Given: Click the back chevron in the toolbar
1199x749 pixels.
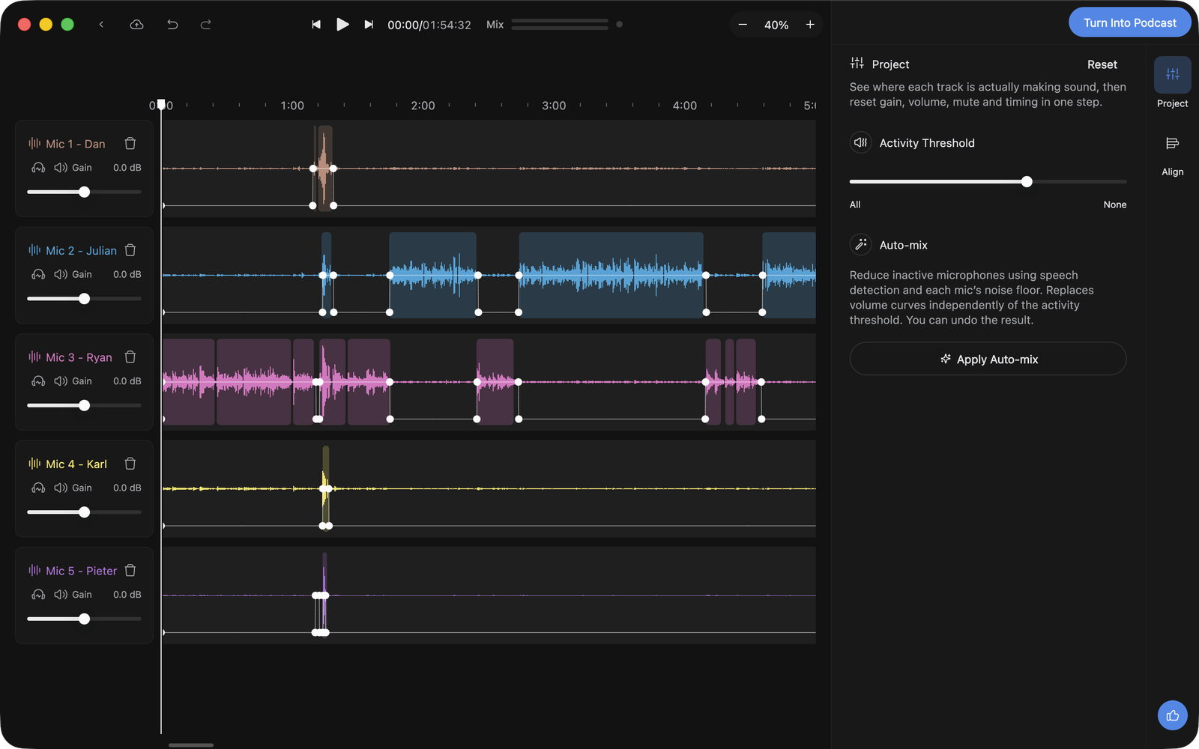Looking at the screenshot, I should point(101,25).
